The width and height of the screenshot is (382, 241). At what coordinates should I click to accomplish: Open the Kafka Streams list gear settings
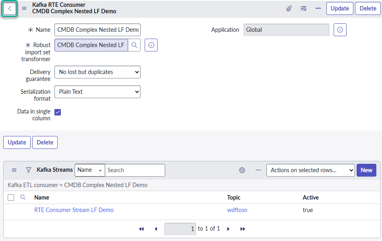click(x=242, y=170)
